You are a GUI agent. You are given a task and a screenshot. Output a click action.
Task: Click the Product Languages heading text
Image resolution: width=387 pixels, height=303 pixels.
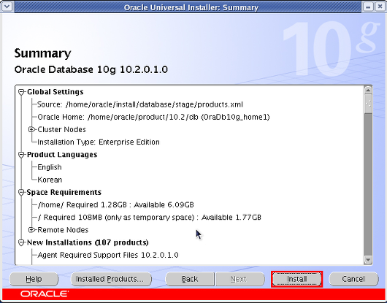click(62, 155)
